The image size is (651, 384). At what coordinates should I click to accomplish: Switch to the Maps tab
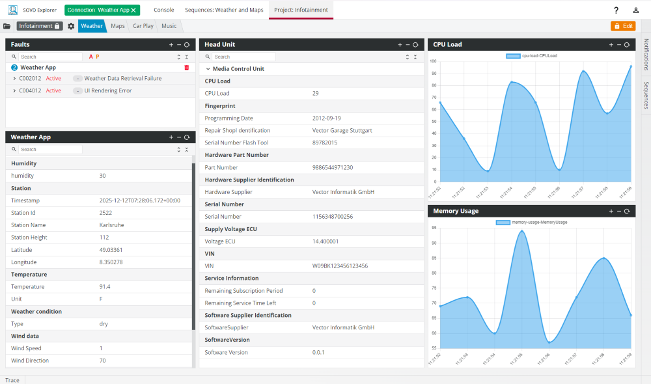click(118, 26)
